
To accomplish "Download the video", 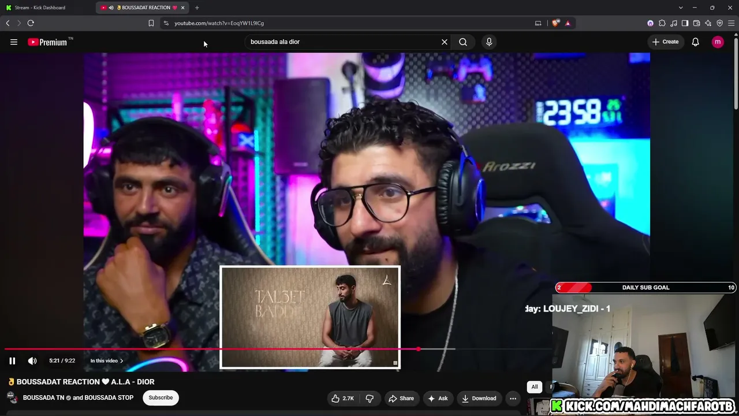I will pyautogui.click(x=479, y=398).
